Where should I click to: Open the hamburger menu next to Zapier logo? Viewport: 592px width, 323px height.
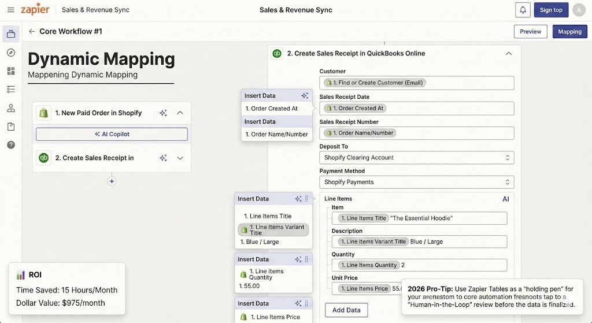10,10
